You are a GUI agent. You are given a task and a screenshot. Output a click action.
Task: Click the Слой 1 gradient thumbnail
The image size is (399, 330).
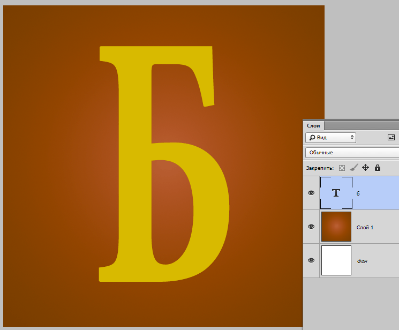(336, 227)
